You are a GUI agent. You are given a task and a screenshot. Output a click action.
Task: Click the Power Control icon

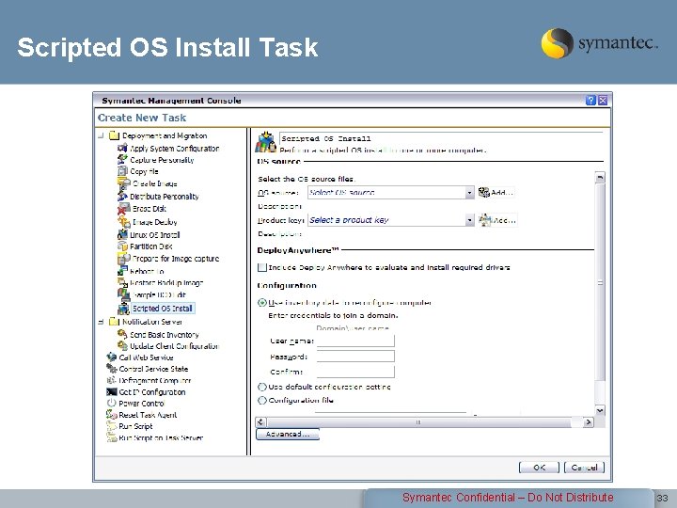click(111, 403)
